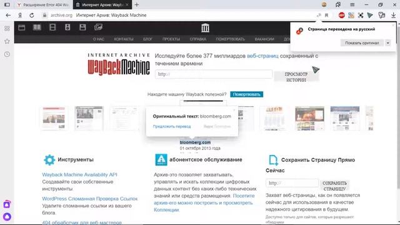The width and height of the screenshot is (400, 225).
Task: Click the Инструменты gear icon
Action: pyautogui.click(x=49, y=160)
